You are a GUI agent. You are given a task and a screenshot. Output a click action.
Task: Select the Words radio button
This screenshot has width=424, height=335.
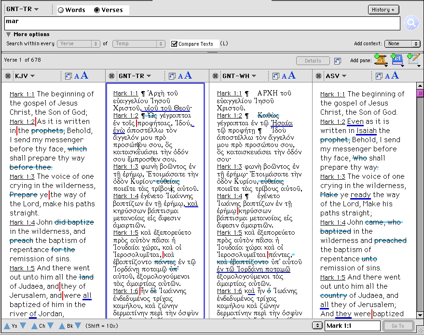61,10
